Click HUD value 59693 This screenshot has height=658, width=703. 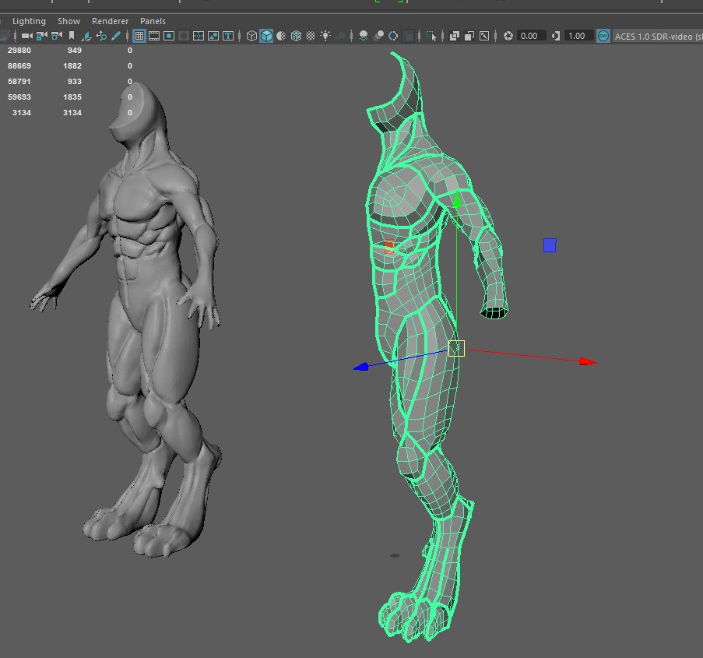click(x=19, y=97)
